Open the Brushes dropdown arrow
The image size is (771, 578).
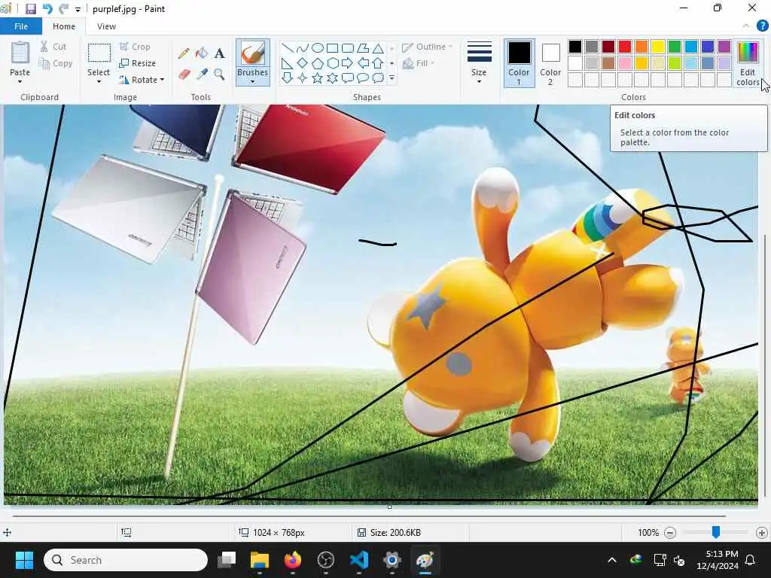(252, 81)
